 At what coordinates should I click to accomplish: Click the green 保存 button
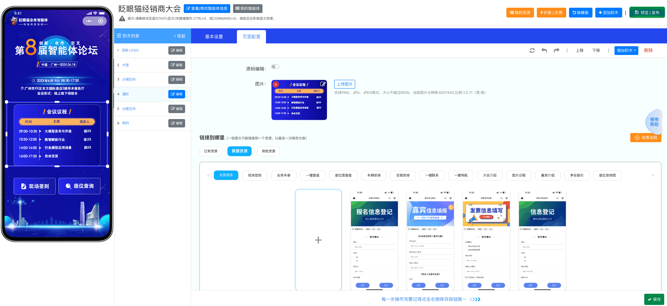click(654, 299)
